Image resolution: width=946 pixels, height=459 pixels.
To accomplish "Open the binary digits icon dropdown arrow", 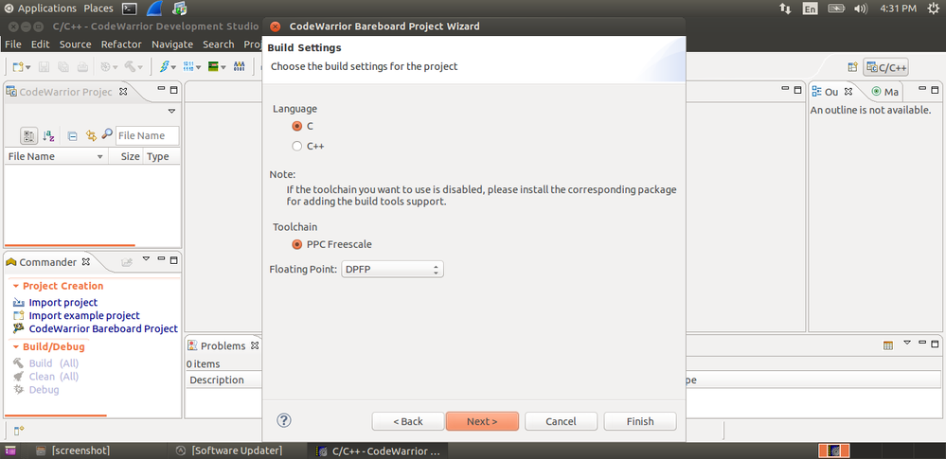I will [199, 67].
